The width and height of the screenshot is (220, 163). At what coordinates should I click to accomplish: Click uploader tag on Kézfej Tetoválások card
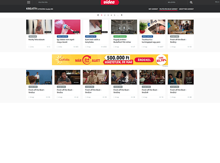pos(33,36)
